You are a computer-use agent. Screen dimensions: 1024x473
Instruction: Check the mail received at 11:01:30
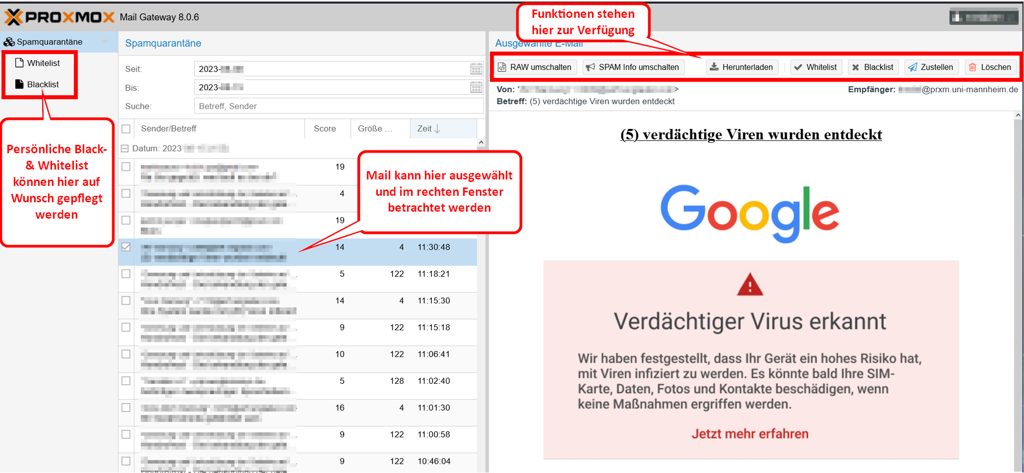pos(126,408)
